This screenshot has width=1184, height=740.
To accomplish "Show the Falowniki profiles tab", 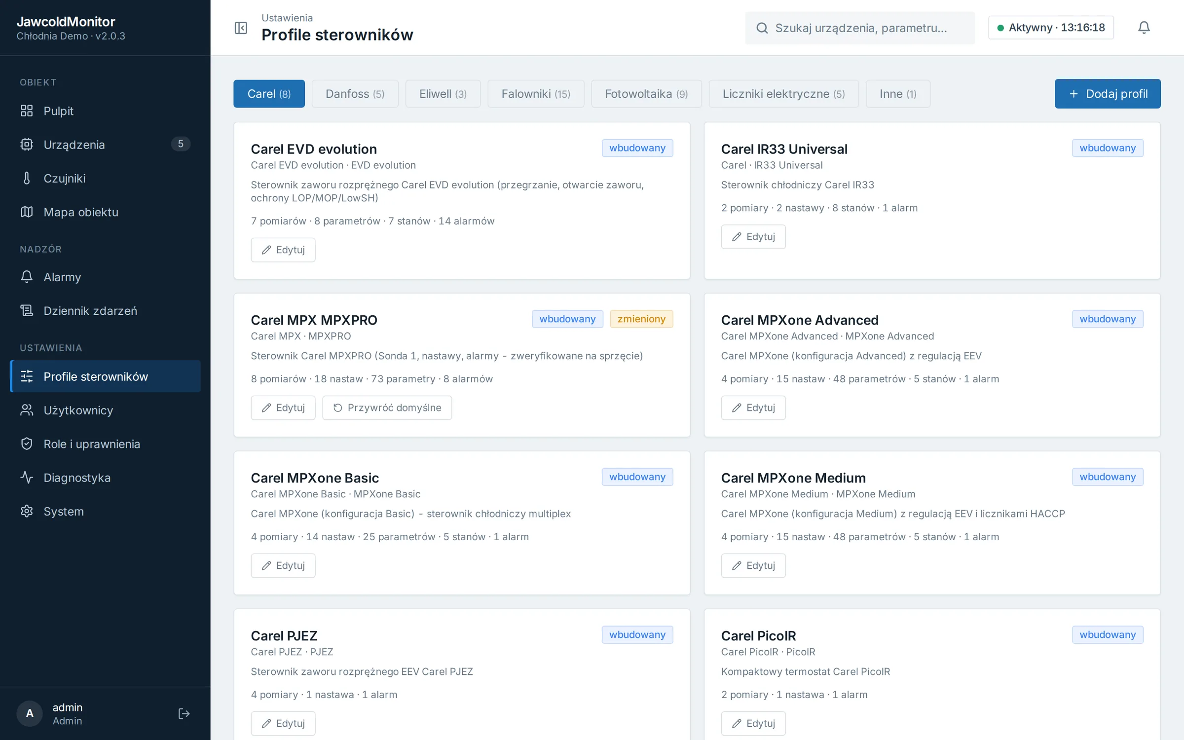I will point(536,94).
